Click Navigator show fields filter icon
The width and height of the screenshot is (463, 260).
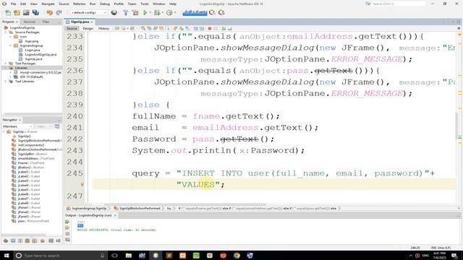click(13, 240)
